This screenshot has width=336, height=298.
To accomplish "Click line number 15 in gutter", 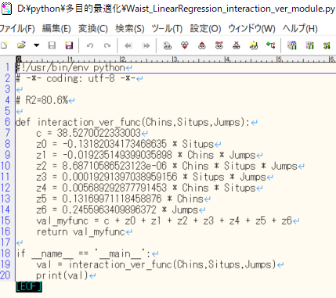I will click(x=5, y=221).
